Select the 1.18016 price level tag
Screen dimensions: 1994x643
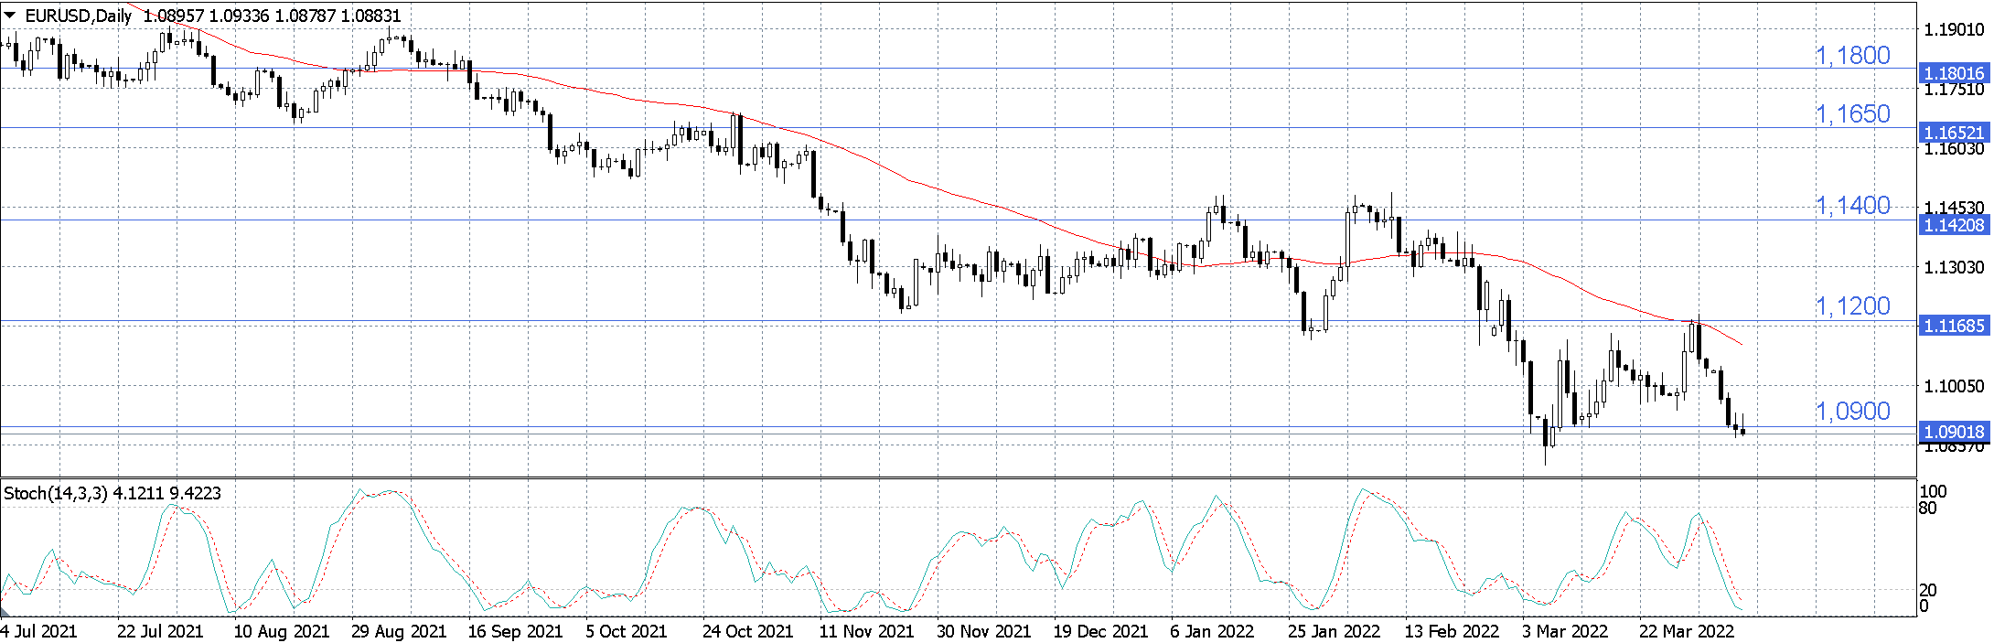(x=1955, y=73)
